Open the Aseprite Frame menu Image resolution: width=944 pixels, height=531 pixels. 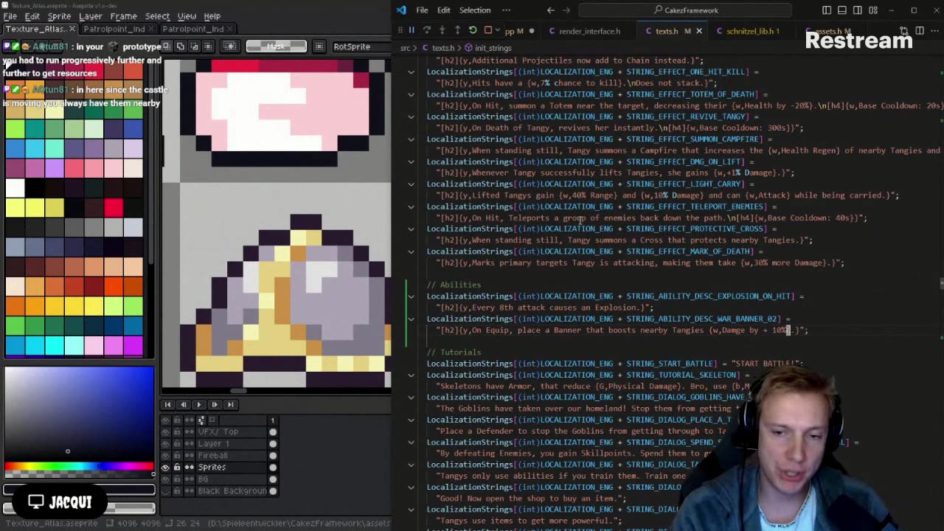pos(123,16)
